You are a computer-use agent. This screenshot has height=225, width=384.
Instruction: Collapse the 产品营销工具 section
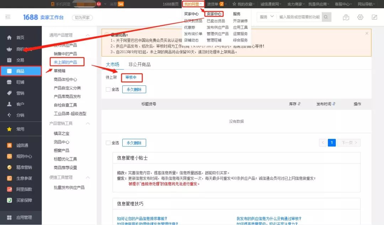[88, 123]
